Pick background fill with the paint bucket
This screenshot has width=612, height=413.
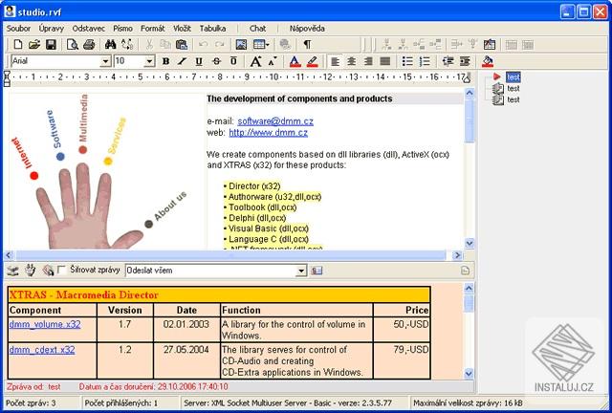488,61
